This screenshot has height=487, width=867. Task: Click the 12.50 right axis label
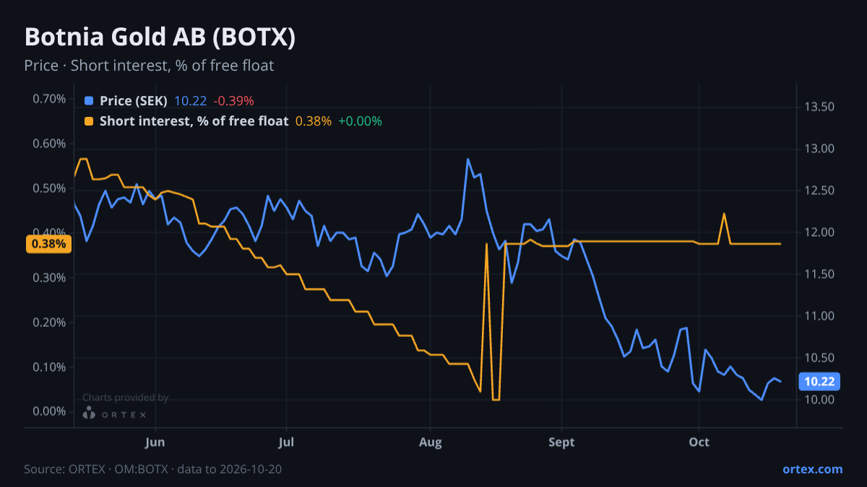[819, 190]
